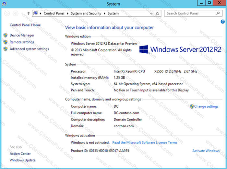Click the System and Security breadcrumb
This screenshot has width=227, height=169.
[x=86, y=14]
